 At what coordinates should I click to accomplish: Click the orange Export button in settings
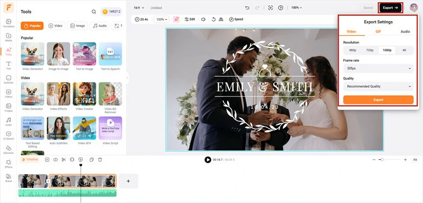(378, 100)
